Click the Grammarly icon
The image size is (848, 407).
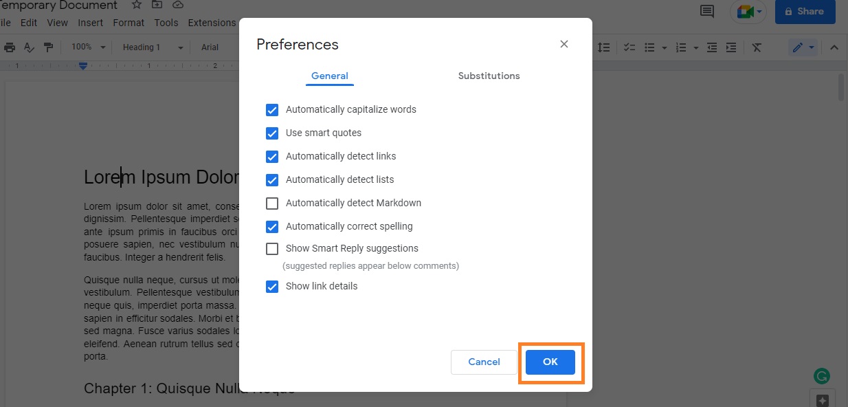click(x=822, y=377)
